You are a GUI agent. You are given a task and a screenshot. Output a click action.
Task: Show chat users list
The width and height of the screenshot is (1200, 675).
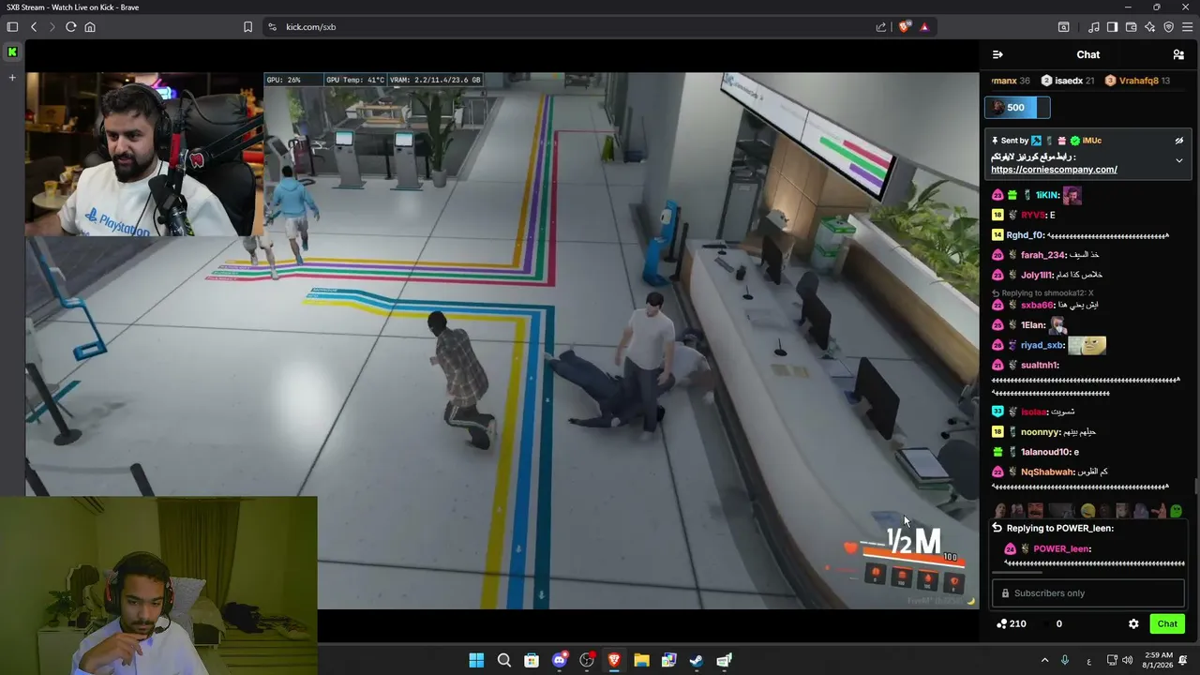(x=1178, y=54)
